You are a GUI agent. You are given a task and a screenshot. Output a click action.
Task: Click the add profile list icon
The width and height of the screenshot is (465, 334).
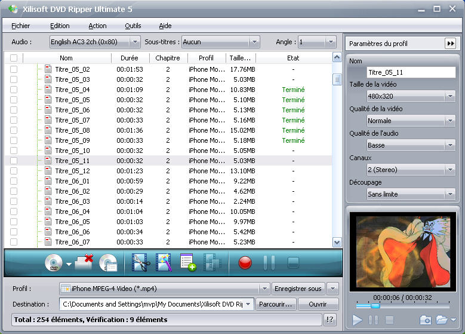(x=188, y=262)
